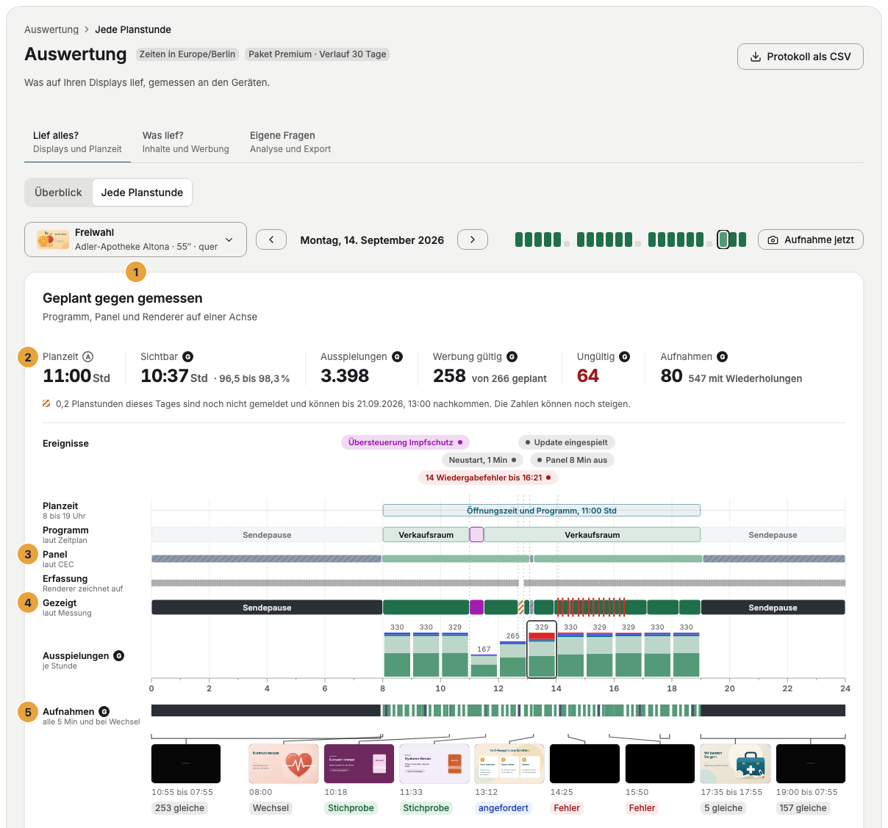This screenshot has width=888, height=828.
Task: Open the 10:18 Stichprobe thumbnail
Action: tap(359, 763)
